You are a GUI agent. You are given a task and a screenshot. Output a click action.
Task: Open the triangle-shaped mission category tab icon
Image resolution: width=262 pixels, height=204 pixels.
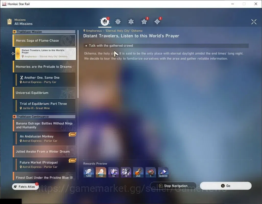tap(131, 21)
